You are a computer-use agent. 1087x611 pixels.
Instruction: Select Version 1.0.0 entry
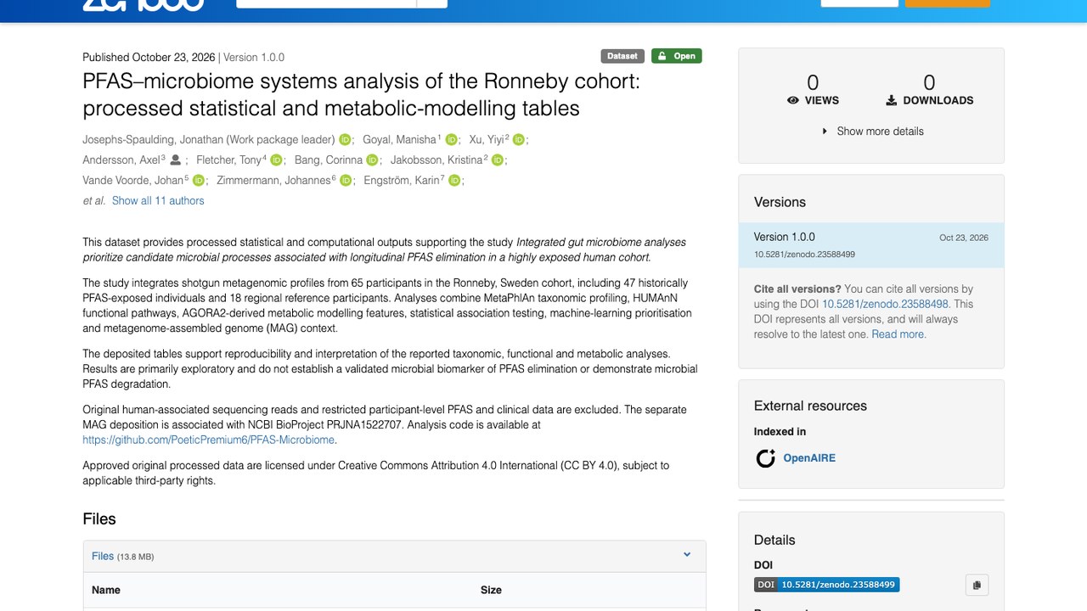(x=871, y=245)
